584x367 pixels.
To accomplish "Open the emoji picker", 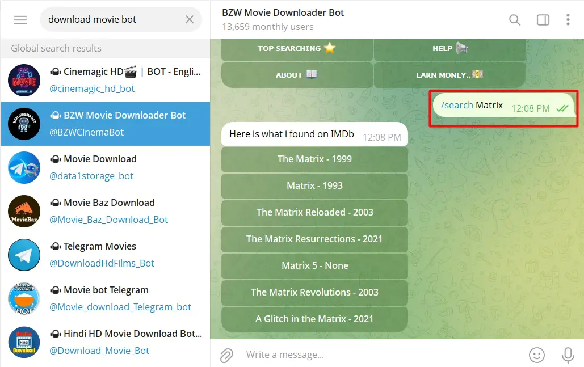I will (537, 355).
